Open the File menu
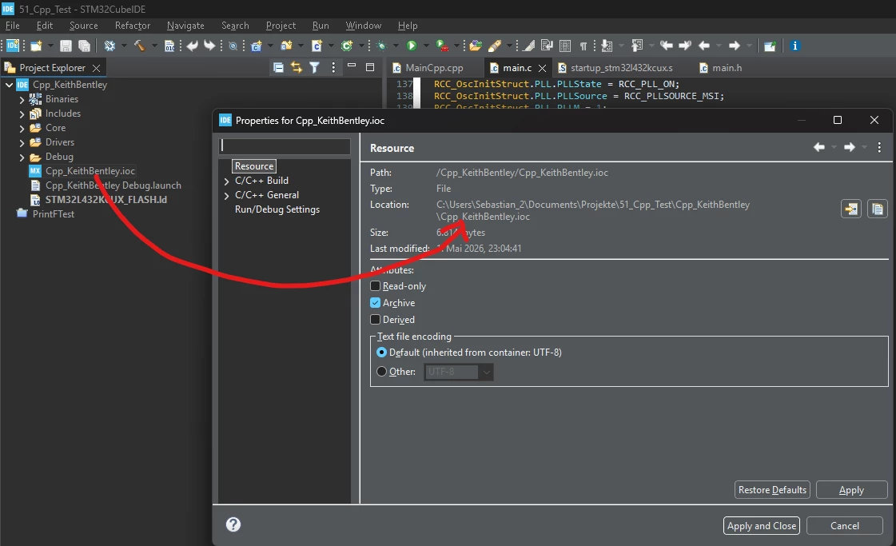The width and height of the screenshot is (896, 546). (13, 26)
